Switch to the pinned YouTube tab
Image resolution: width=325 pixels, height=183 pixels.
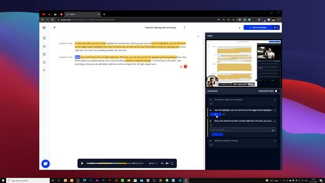44,14
